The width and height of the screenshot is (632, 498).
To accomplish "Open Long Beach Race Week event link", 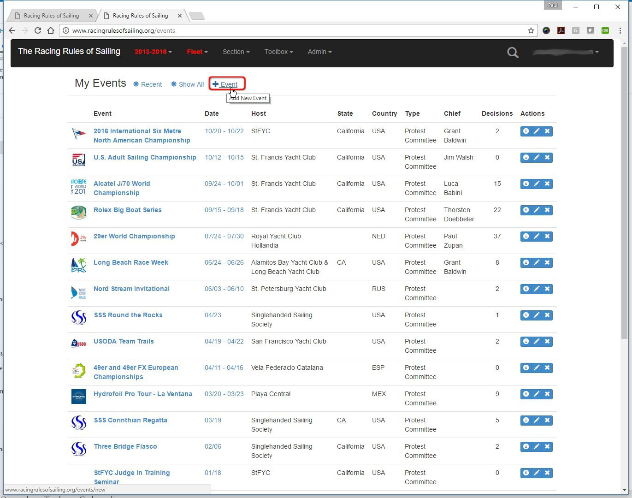I will click(131, 262).
